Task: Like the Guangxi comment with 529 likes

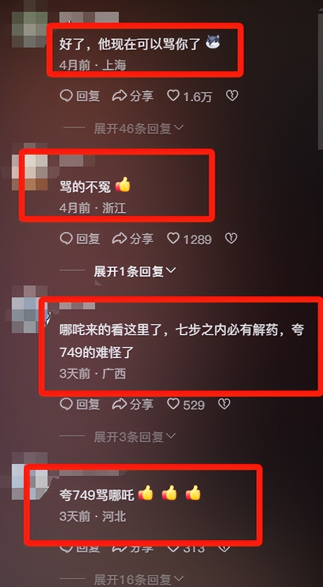Action: [186, 405]
